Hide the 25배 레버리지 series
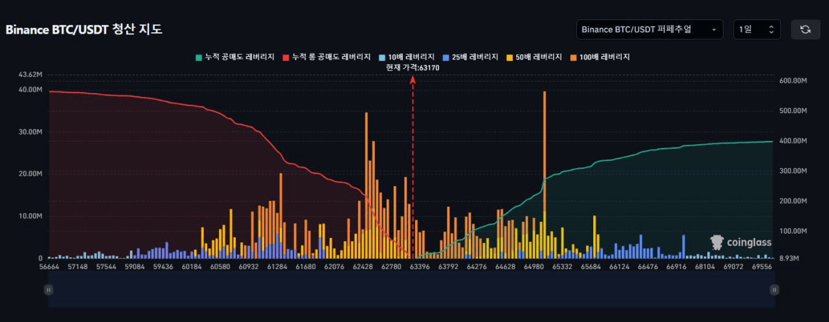829x322 pixels. tap(470, 57)
